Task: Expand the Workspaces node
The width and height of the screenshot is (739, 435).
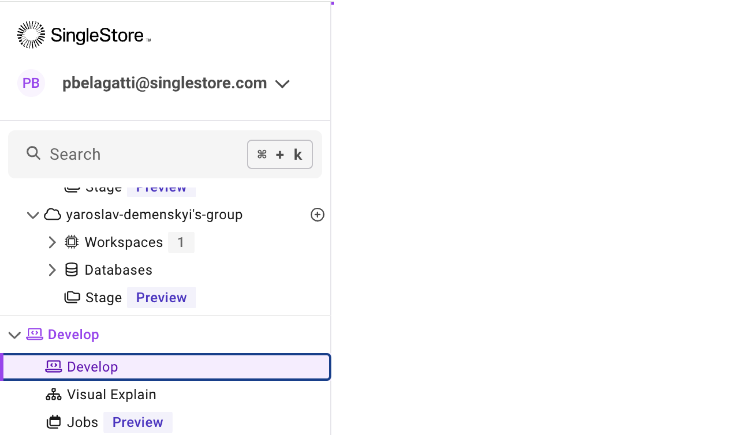Action: coord(52,242)
